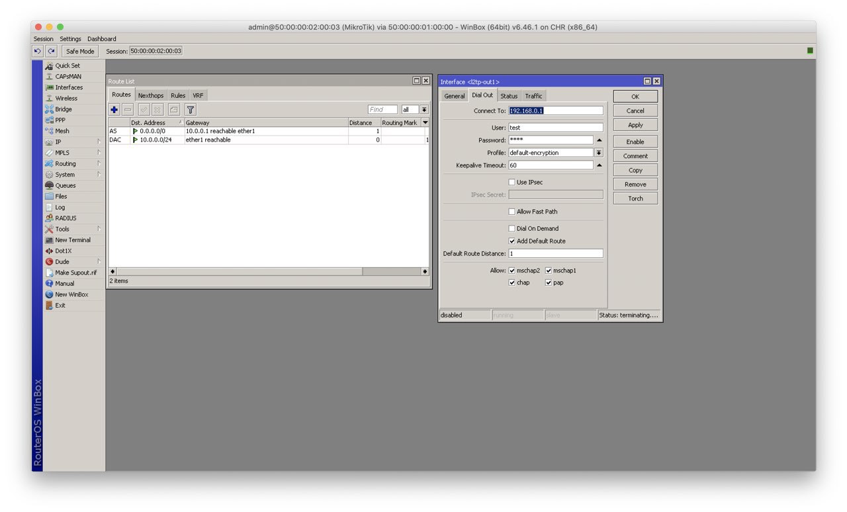This screenshot has height=512, width=847.
Task: Click the disable cross icon in Route List
Action: [157, 110]
